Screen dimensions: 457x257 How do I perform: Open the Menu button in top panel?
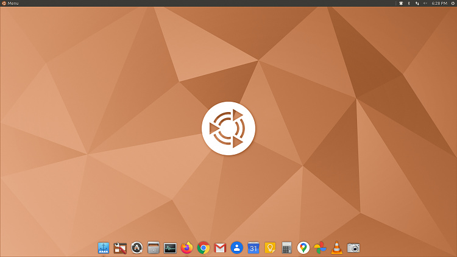click(x=10, y=3)
